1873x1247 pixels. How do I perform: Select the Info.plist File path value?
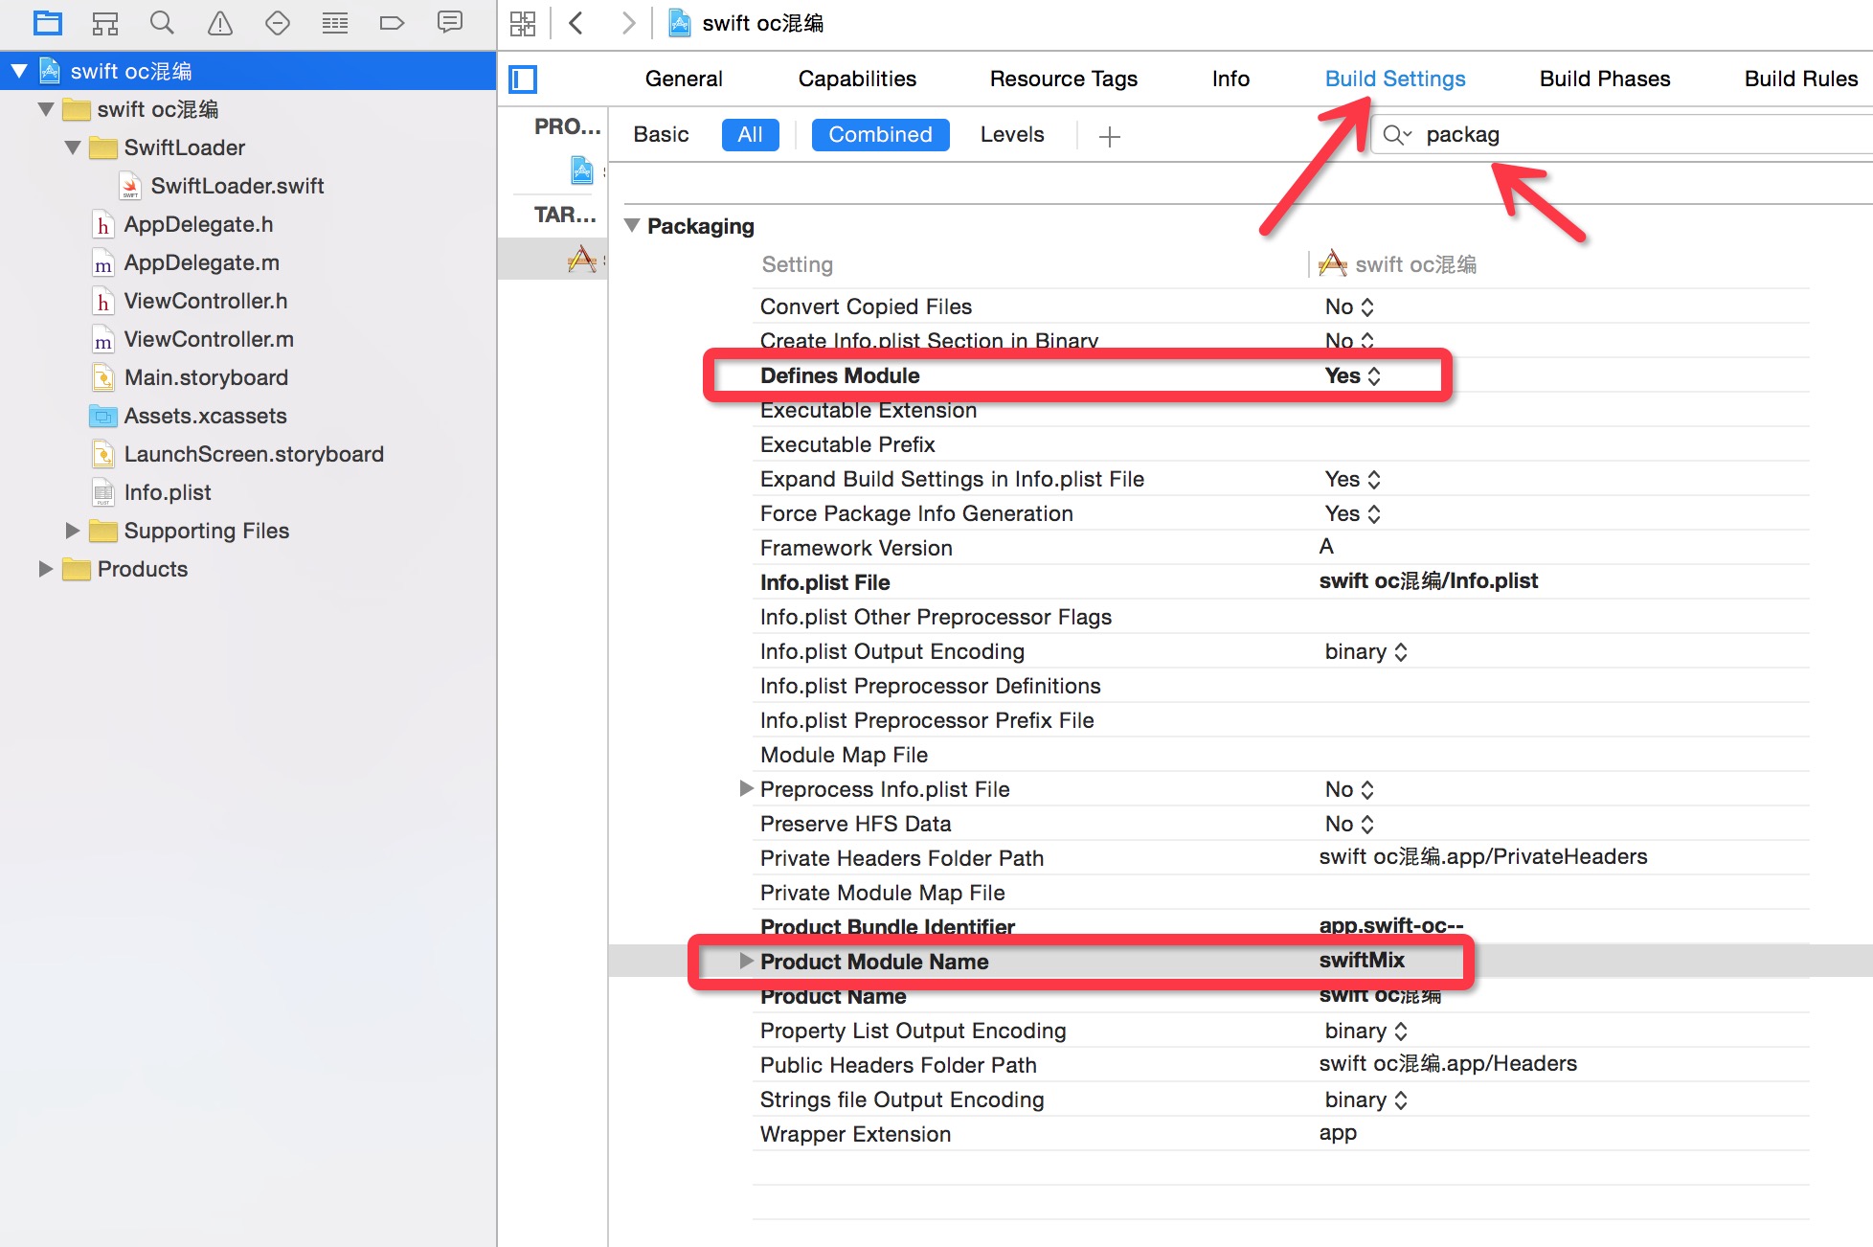tap(1428, 580)
